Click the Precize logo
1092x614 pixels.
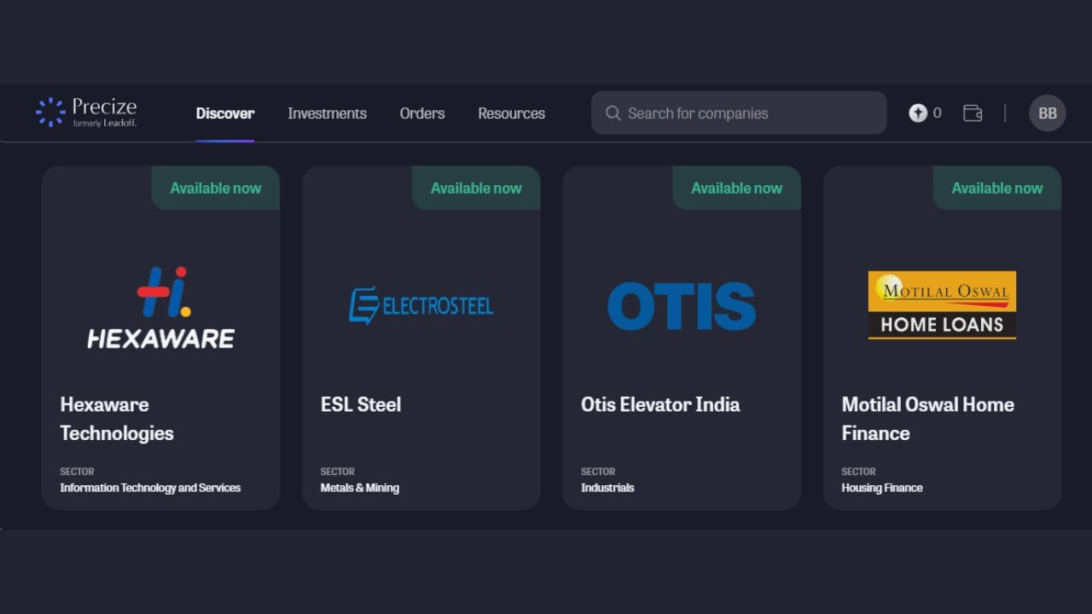pyautogui.click(x=86, y=113)
